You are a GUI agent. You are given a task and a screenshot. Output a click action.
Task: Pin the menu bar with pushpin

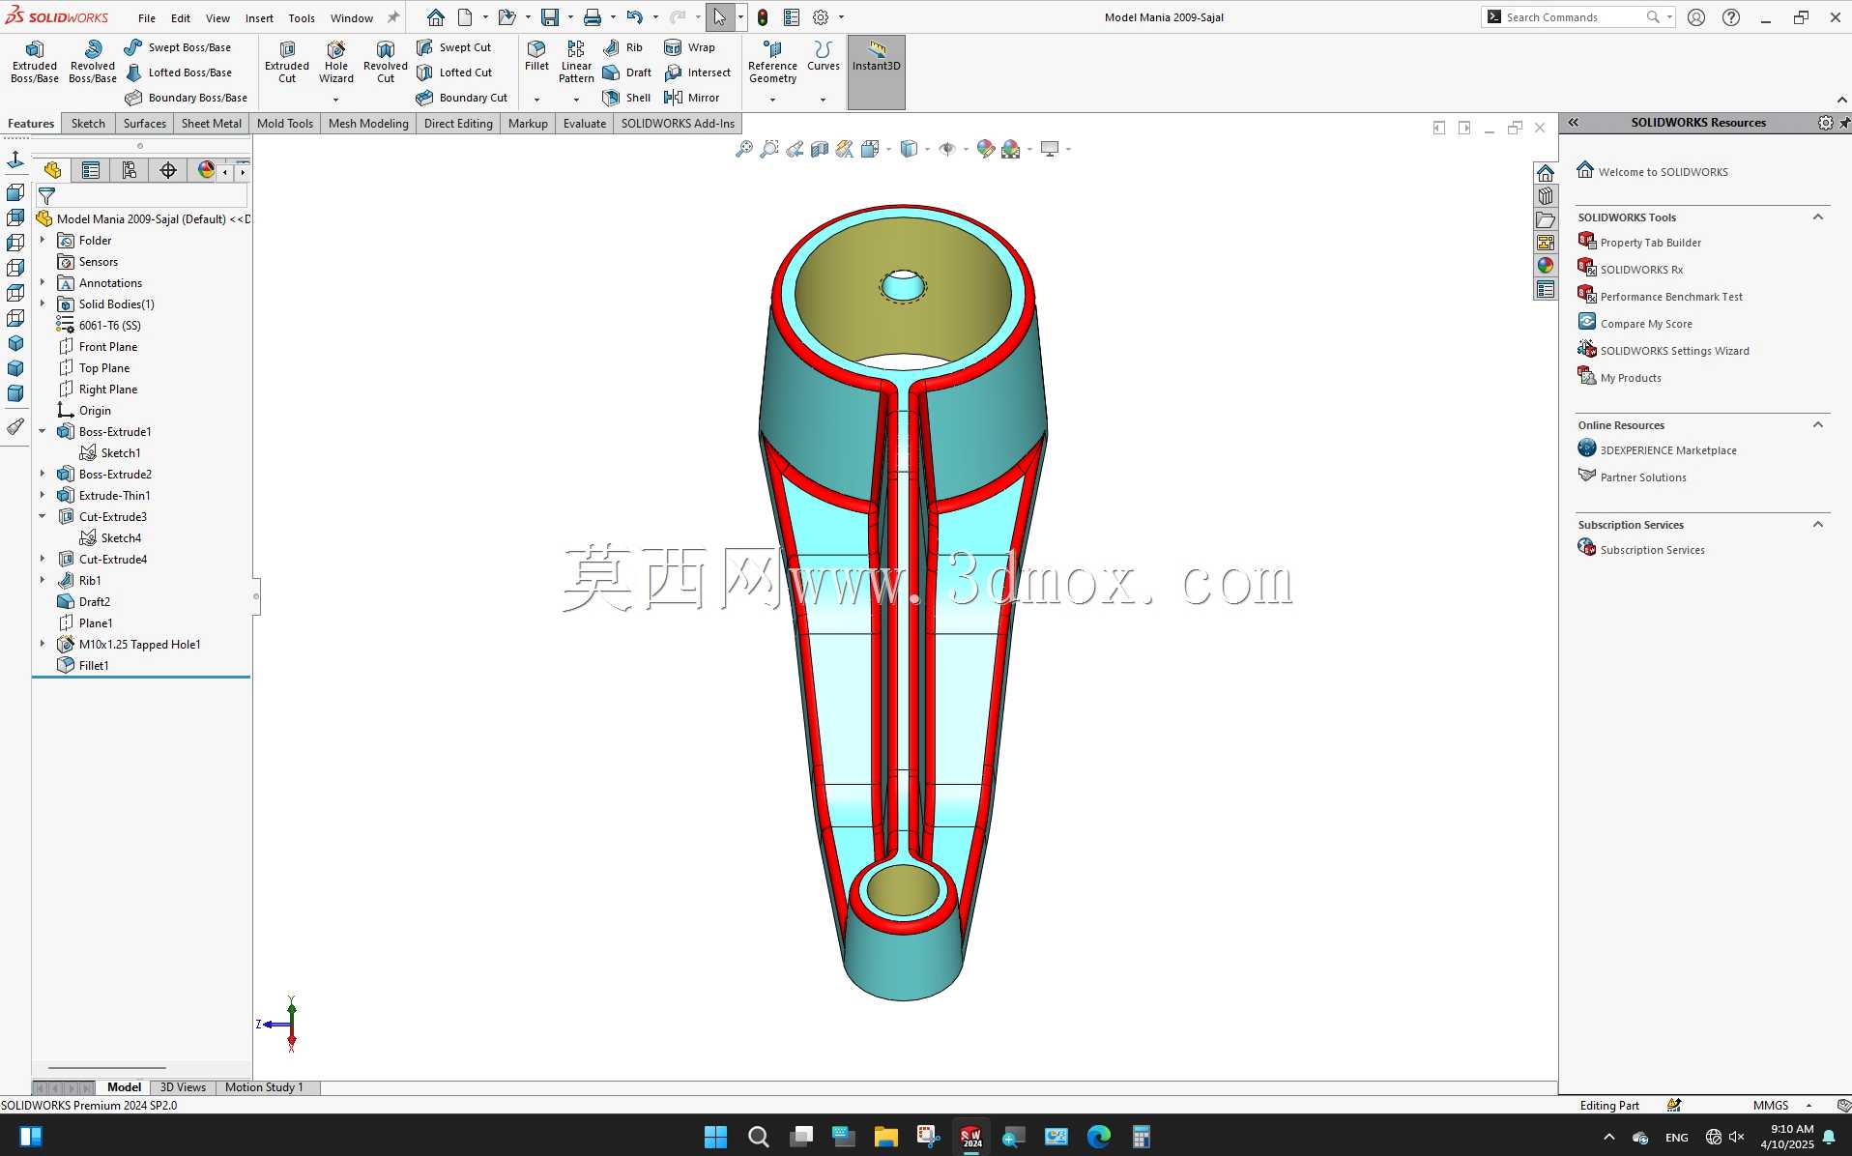[x=393, y=17]
